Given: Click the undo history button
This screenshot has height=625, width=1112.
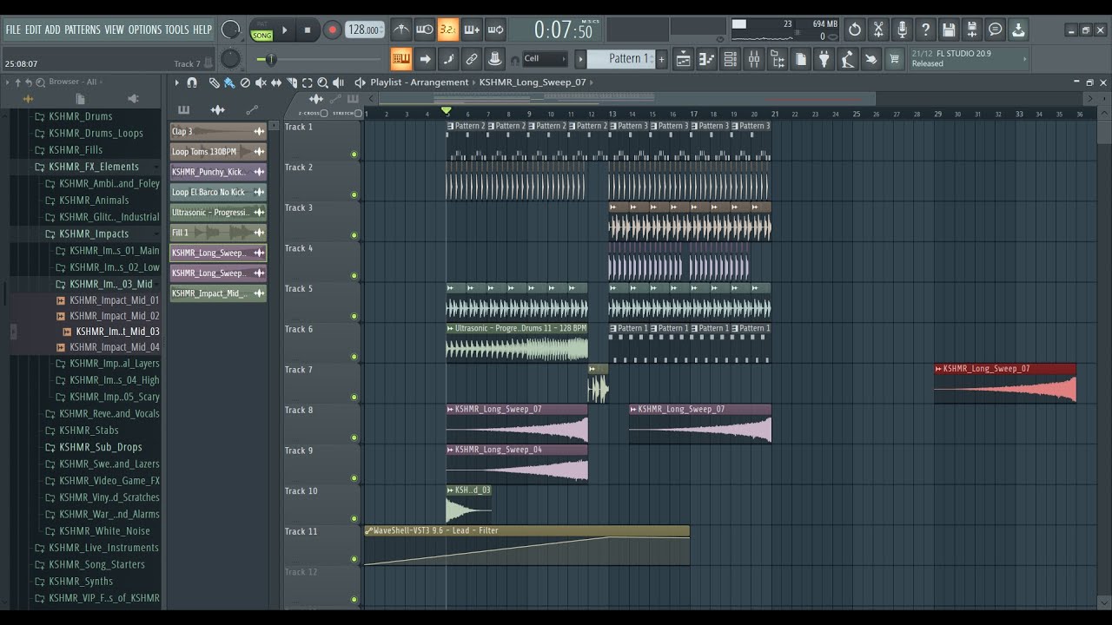Looking at the screenshot, I should tap(855, 30).
